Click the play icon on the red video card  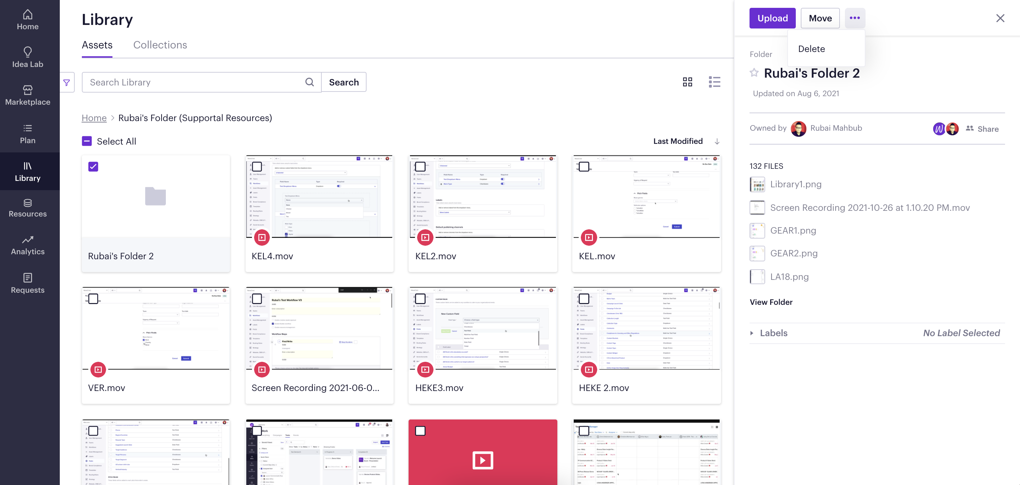click(x=483, y=460)
